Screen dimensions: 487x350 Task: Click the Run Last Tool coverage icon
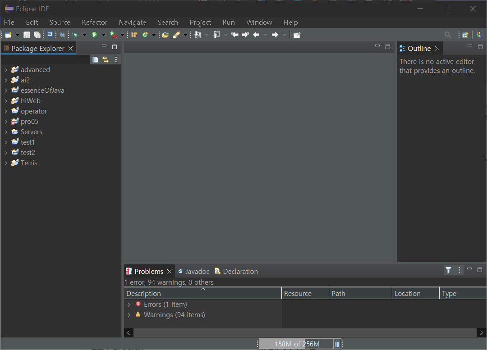pos(113,35)
